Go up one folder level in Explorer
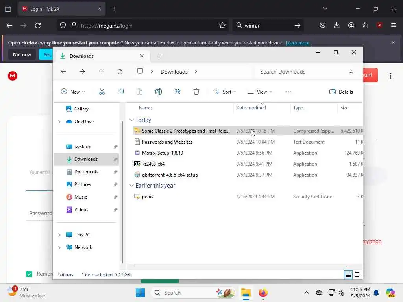The image size is (403, 302). (x=101, y=72)
